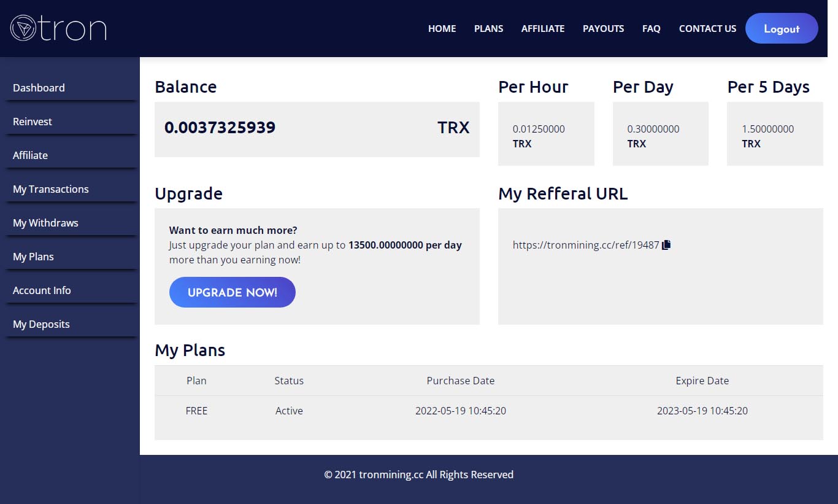Viewport: 838px width, 504px height.
Task: Open FAQ in the top navigation
Action: click(652, 28)
